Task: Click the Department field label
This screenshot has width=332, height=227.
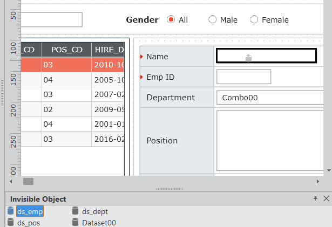Action: [x=171, y=98]
